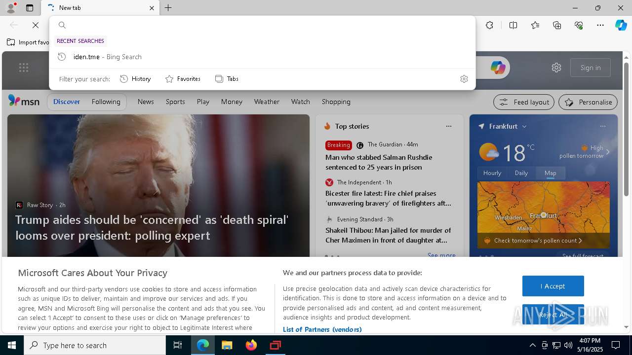
Task: Click I Accept on privacy banner
Action: point(553,286)
